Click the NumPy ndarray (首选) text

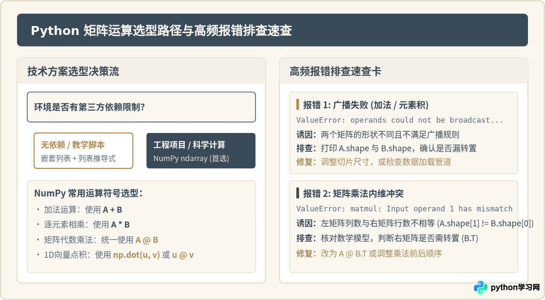tap(191, 159)
